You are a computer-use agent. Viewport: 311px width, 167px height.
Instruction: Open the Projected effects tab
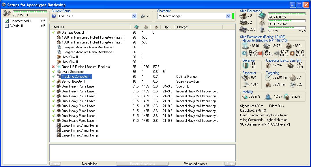(x=195, y=164)
